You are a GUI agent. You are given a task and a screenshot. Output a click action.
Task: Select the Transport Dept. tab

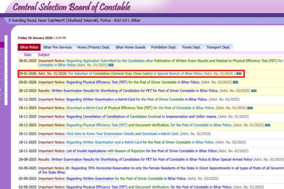coord(218,47)
